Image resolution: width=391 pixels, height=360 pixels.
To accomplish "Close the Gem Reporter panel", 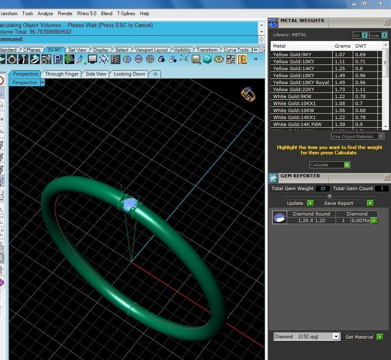I will tap(387, 177).
